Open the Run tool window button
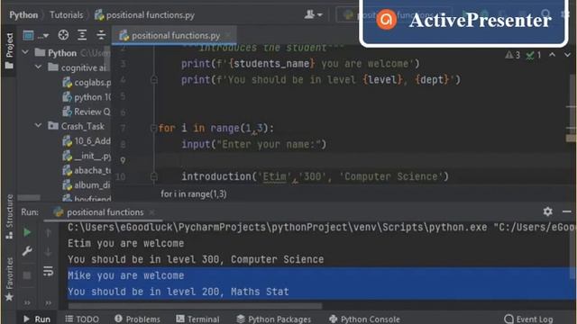The height and width of the screenshot is (324, 577). [36, 319]
